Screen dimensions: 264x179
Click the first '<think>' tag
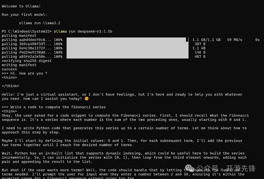point(9,78)
